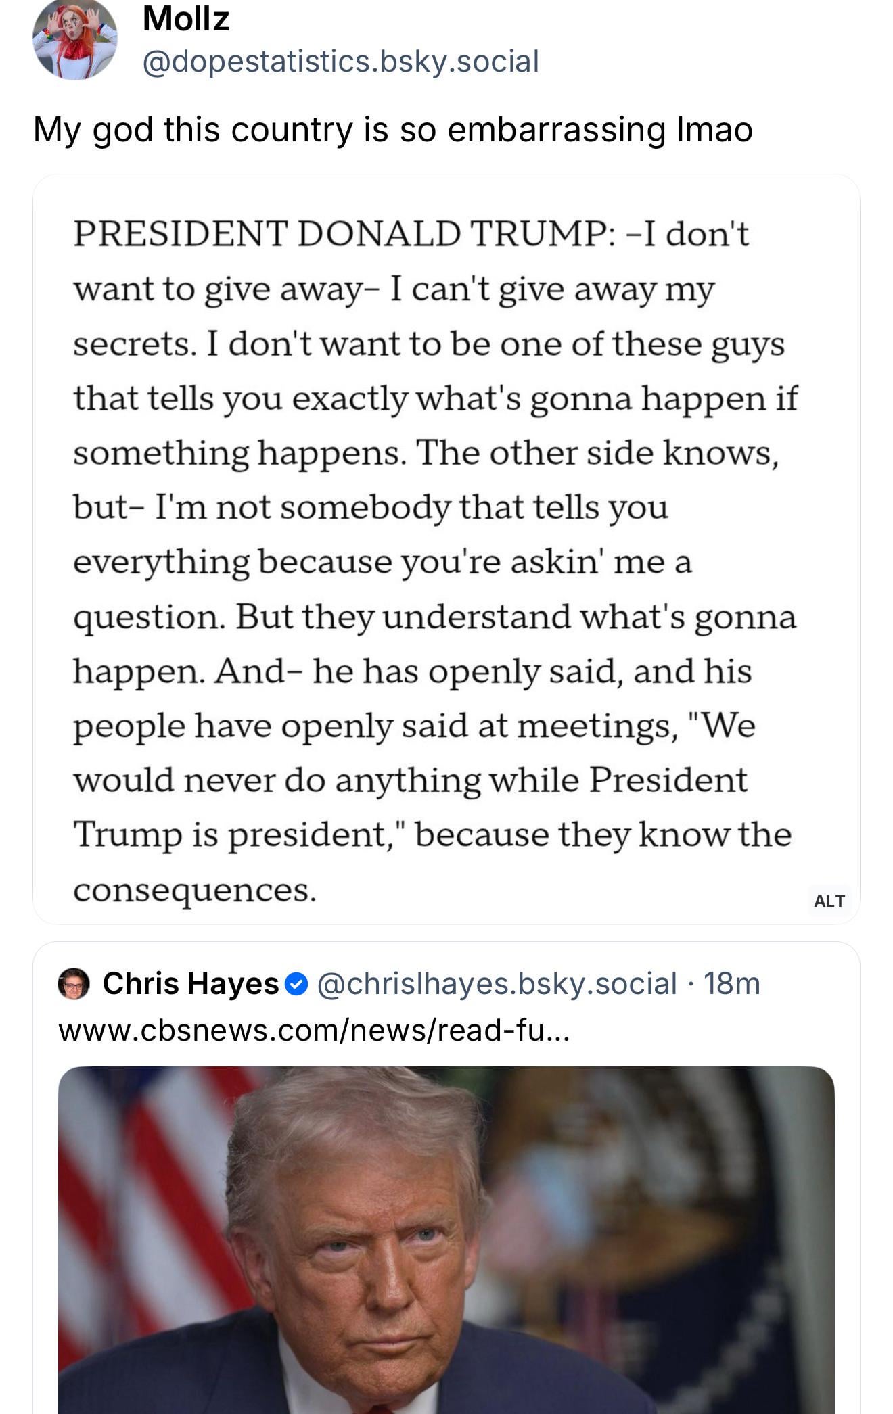
Task: Click the transcript line starting "secrets. I don't"
Action: click(428, 344)
